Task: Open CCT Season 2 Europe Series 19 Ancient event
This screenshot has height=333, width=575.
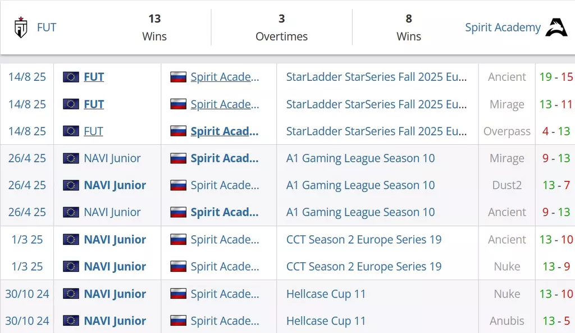Action: 364,239
